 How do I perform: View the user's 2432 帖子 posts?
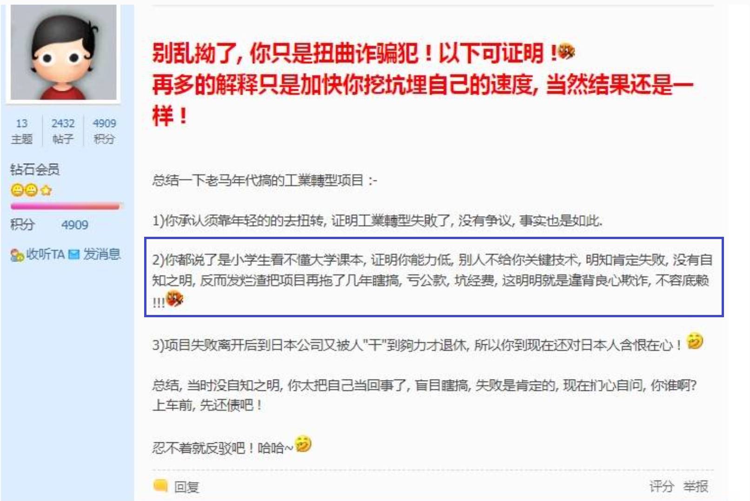63,131
